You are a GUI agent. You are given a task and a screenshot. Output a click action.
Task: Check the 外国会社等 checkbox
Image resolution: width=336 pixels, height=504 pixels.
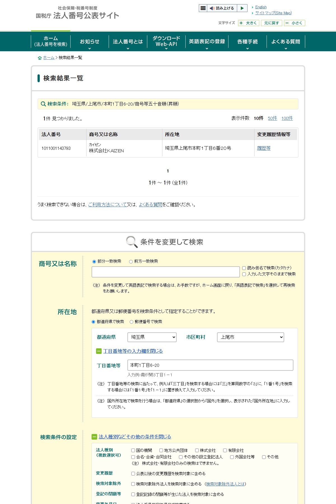pyautogui.click(x=232, y=457)
